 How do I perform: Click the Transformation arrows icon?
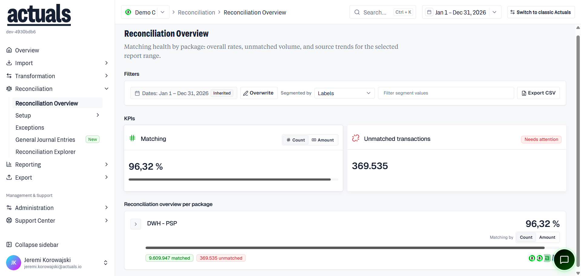coord(9,76)
